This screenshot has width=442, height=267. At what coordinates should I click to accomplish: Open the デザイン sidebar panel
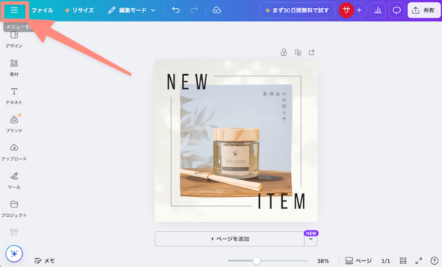tap(14, 40)
